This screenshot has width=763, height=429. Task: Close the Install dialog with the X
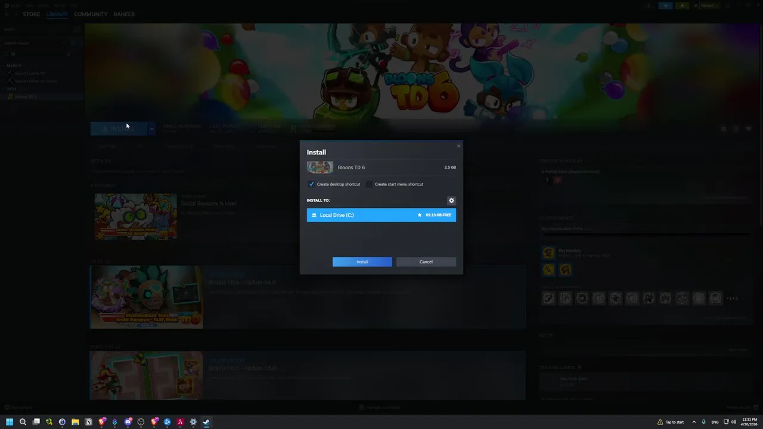pyautogui.click(x=458, y=146)
